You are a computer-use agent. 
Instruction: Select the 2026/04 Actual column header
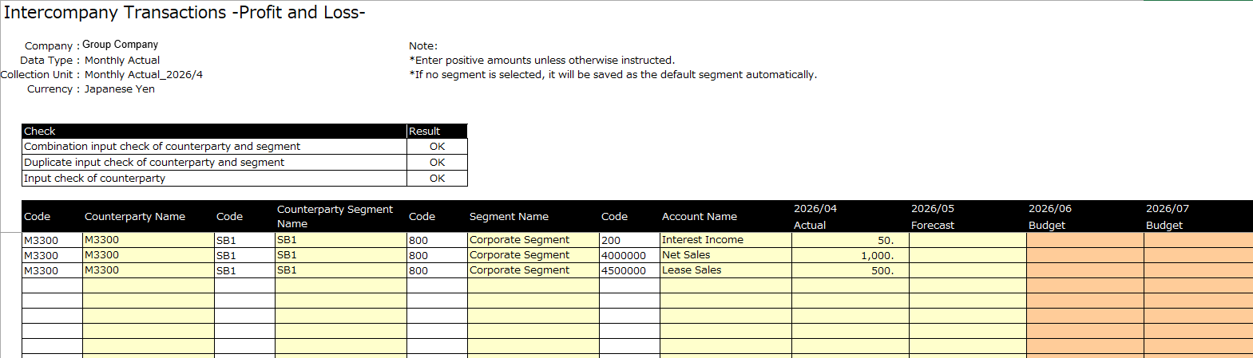[x=851, y=216]
